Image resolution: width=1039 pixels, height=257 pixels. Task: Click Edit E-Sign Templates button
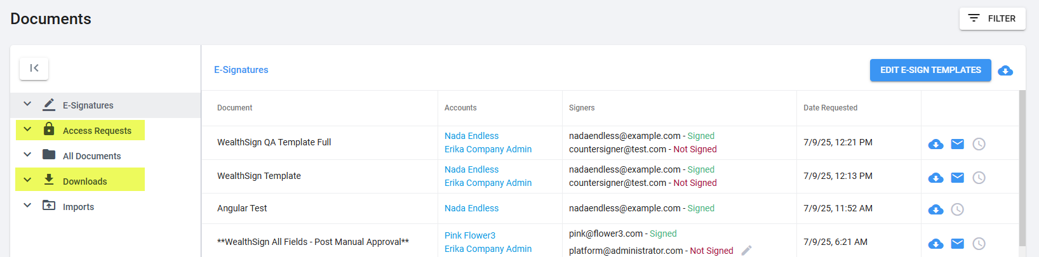[930, 70]
